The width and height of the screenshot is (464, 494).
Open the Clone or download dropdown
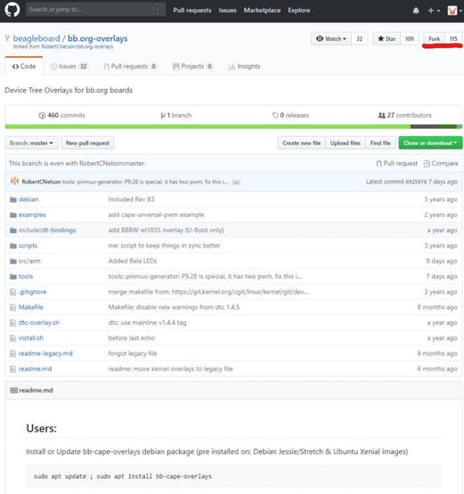coord(430,143)
